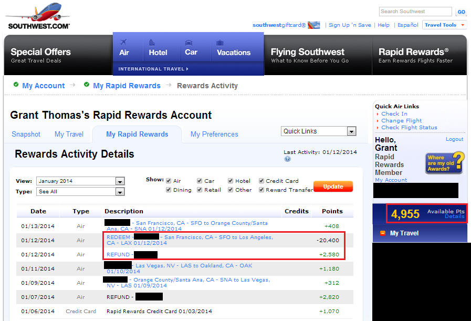Viewport: 471px width, 321px height.
Task: Click the GO search button
Action: point(462,12)
